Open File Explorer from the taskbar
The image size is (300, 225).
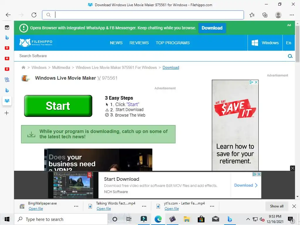point(187,219)
